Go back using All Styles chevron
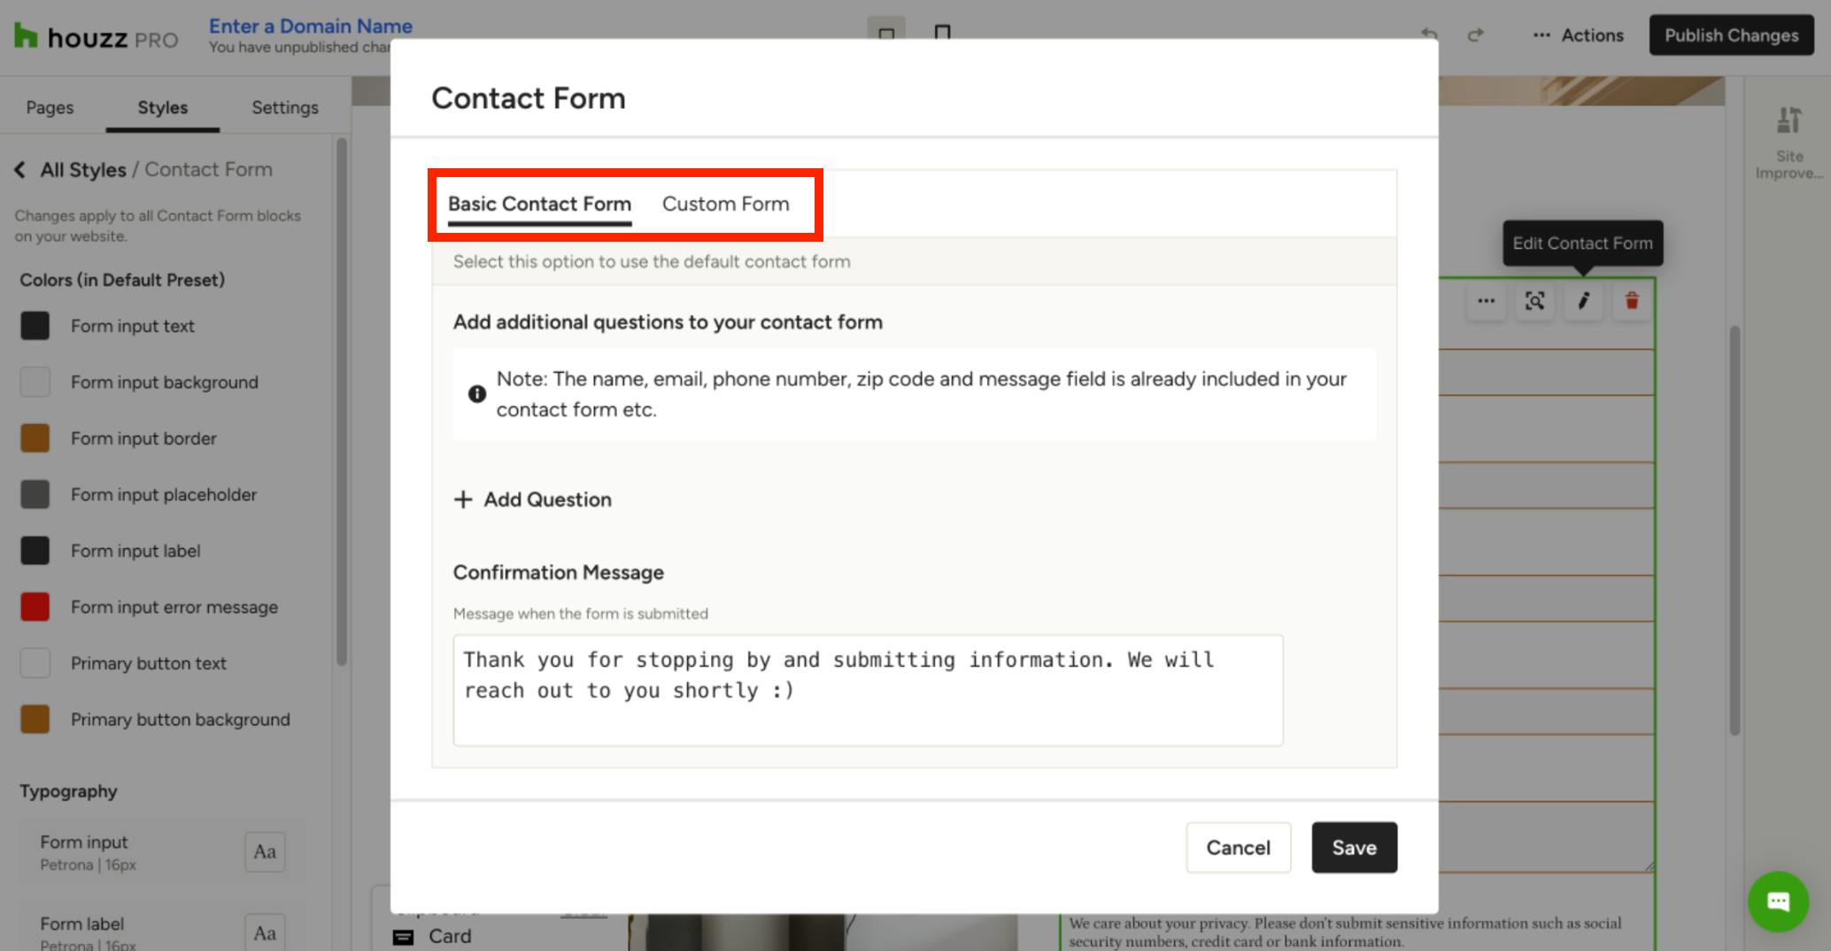 pos(19,169)
